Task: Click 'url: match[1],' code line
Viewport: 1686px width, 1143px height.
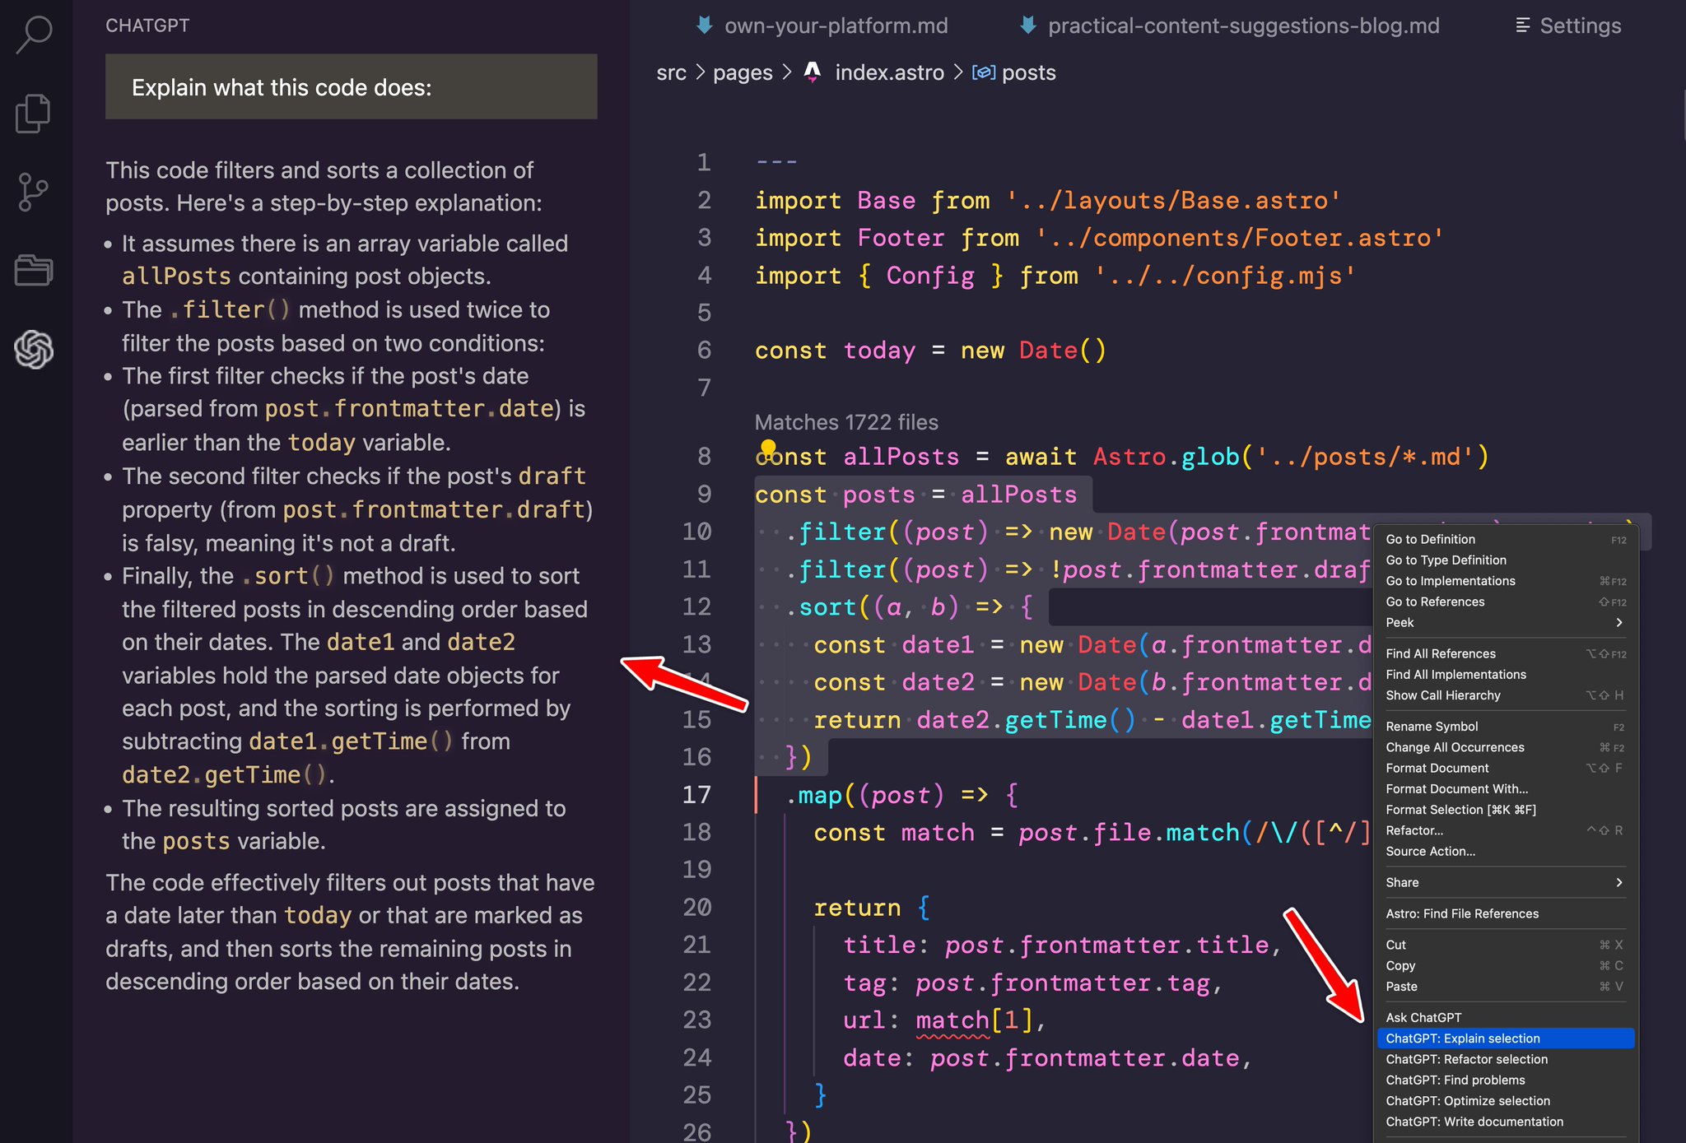Action: 944,1020
